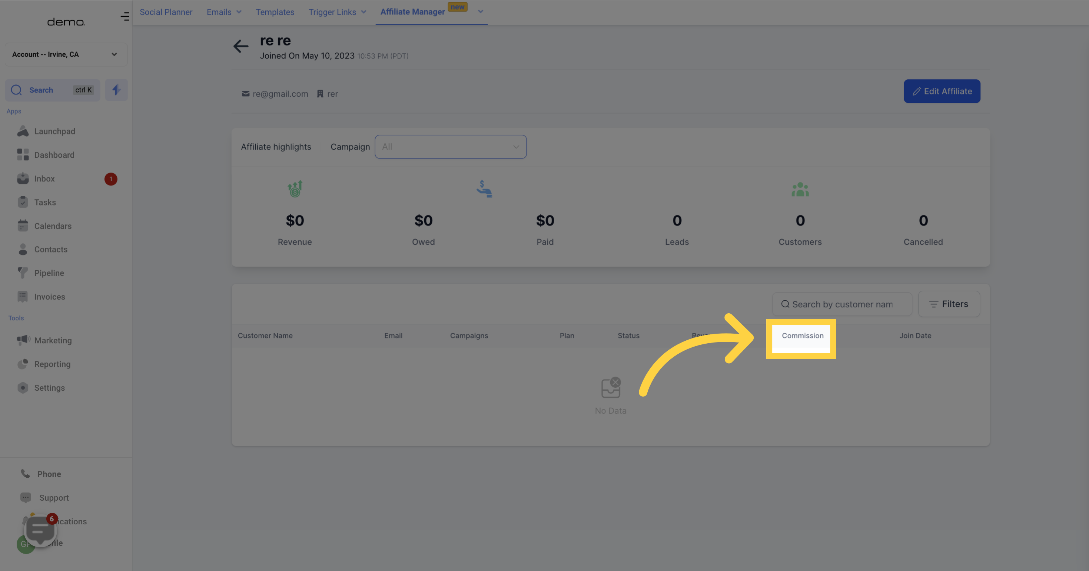Click the Edit Affiliate button
The width and height of the screenshot is (1089, 571).
pyautogui.click(x=942, y=91)
